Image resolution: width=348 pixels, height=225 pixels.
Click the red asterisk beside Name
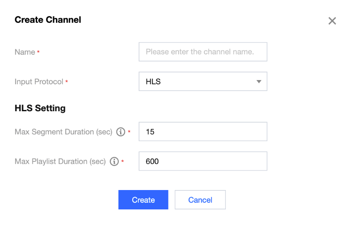point(38,52)
